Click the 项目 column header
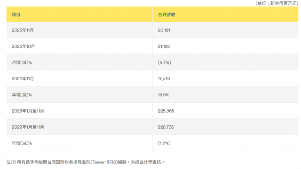Viewport: 301px width, 169px height. (16, 15)
